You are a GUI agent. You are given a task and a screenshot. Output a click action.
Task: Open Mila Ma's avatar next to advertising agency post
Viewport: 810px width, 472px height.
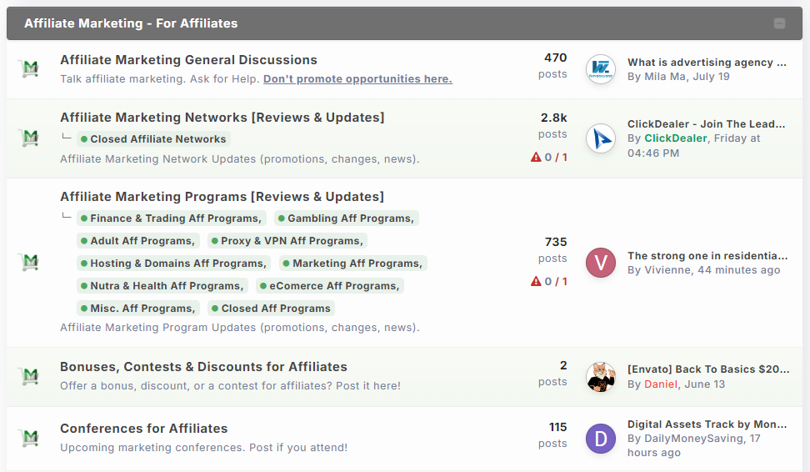(x=601, y=69)
